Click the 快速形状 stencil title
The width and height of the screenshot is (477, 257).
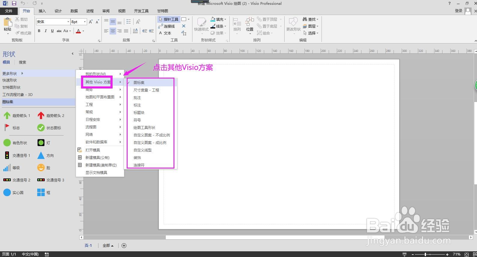[10, 80]
